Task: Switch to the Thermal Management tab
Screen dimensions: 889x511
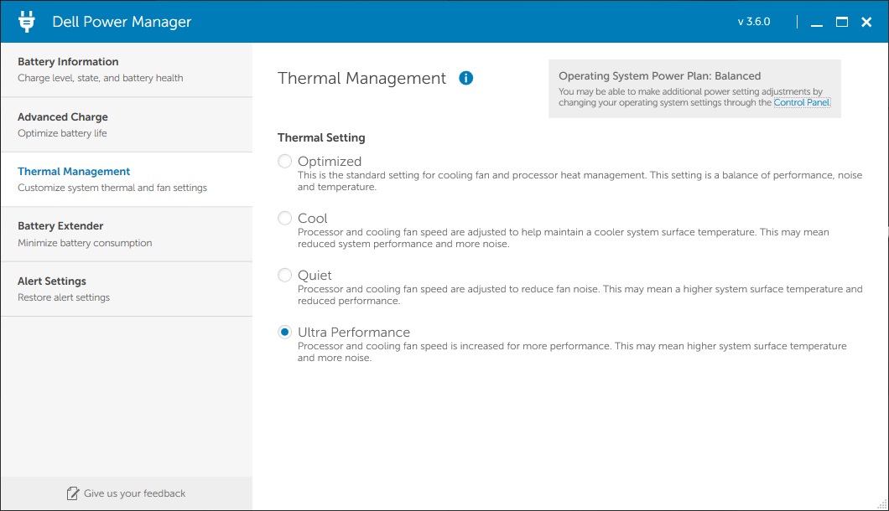Action: tap(127, 179)
